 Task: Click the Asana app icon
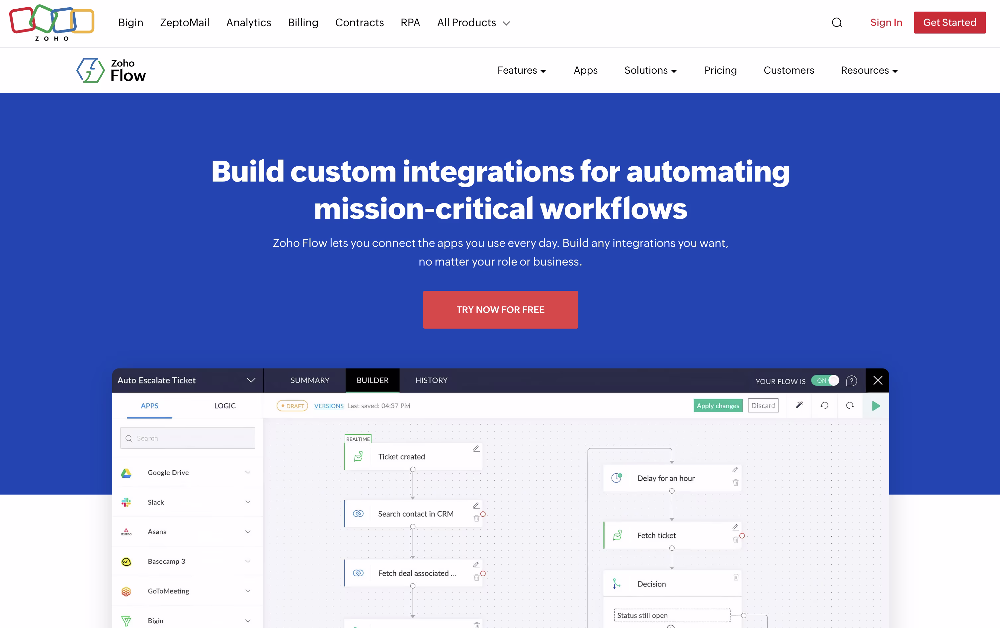(126, 532)
